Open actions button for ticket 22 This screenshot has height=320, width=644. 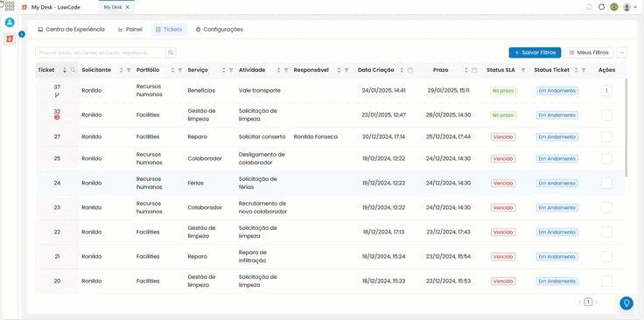606,233
